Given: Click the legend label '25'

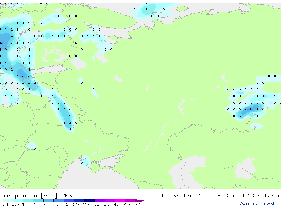Looking at the screenshot, I should pos(86,204).
